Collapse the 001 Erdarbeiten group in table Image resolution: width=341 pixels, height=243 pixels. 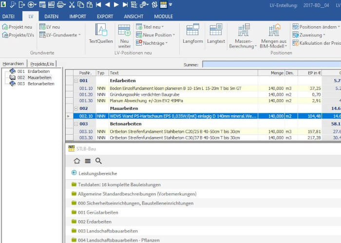tap(76, 81)
